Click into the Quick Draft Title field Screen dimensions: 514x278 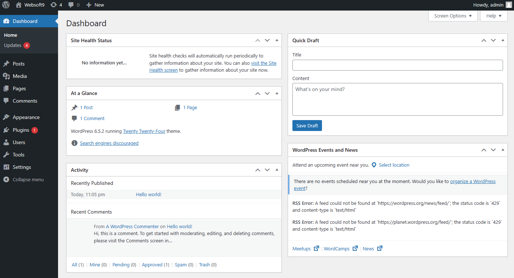click(x=398, y=65)
